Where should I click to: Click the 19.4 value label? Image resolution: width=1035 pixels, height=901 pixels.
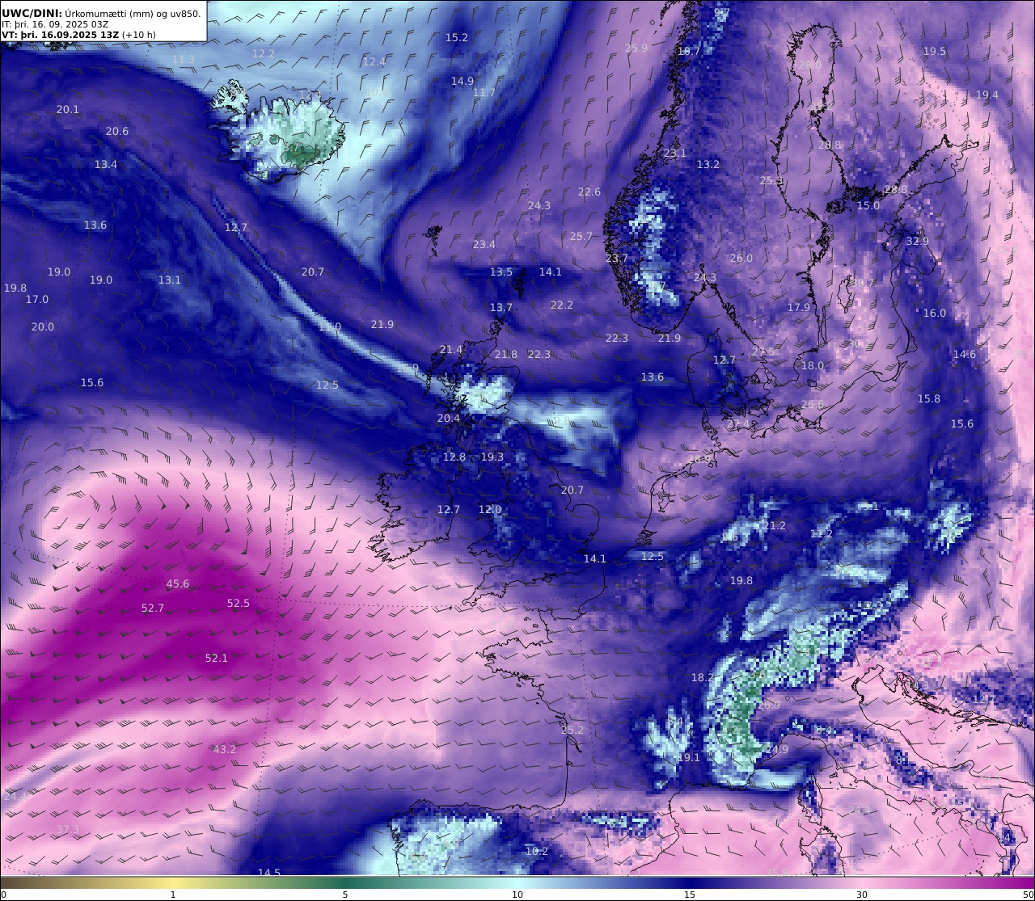click(987, 95)
